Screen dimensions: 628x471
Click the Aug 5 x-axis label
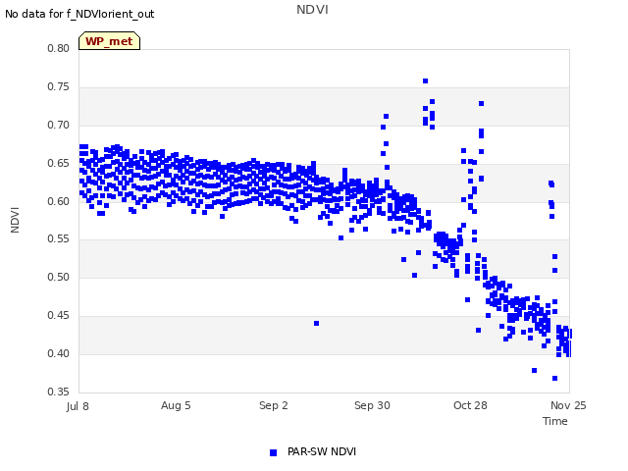coord(176,405)
